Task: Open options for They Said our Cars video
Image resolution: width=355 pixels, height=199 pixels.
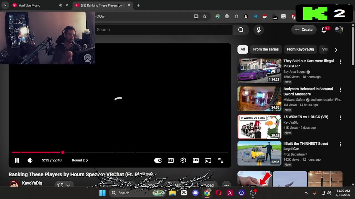Action: point(340,62)
